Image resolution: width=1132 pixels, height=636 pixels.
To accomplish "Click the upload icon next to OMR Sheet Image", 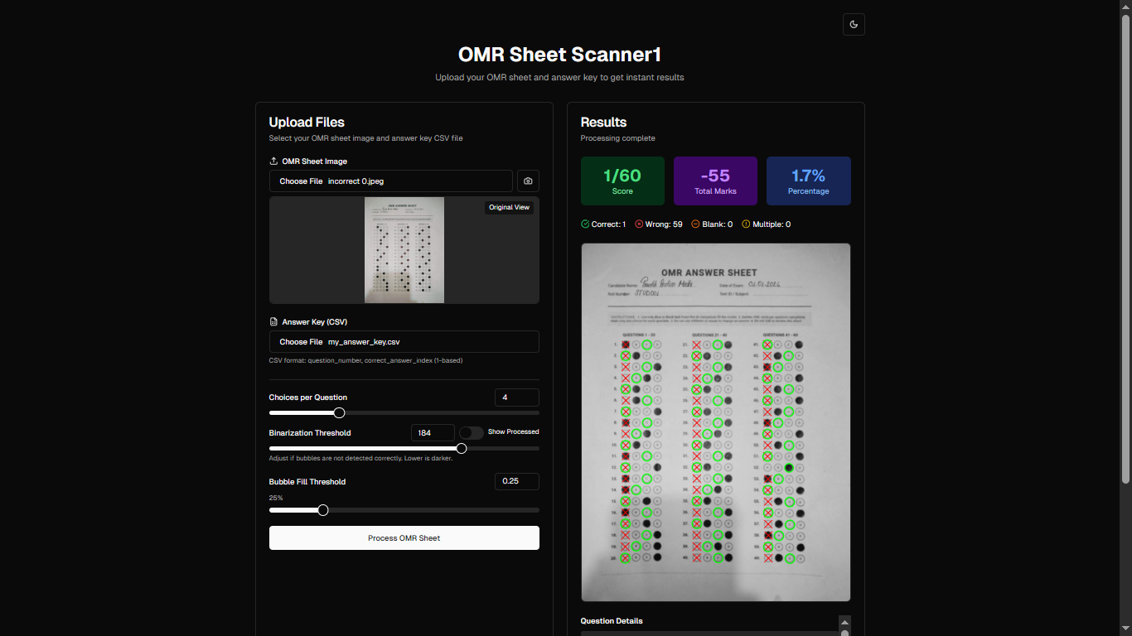I will (273, 161).
